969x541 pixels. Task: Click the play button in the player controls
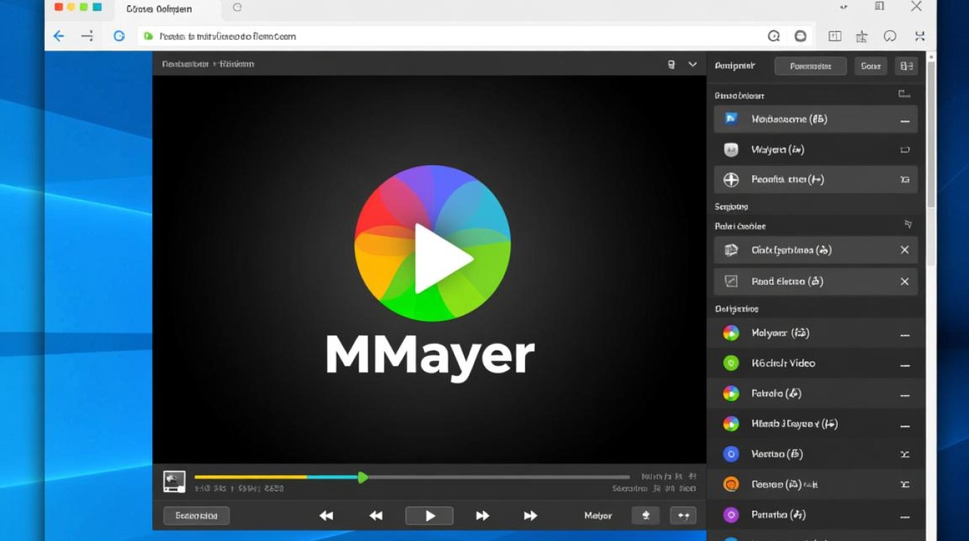pyautogui.click(x=429, y=515)
